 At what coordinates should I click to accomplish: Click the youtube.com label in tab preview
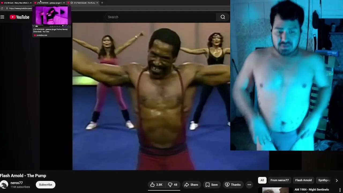point(42,35)
